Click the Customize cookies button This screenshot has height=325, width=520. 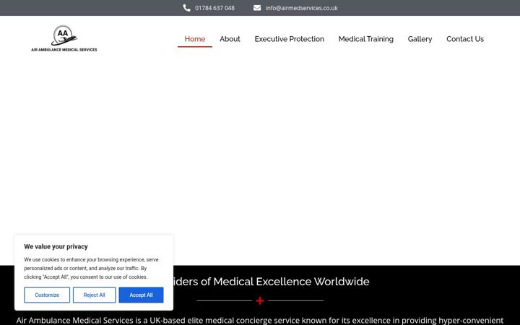[x=47, y=295]
